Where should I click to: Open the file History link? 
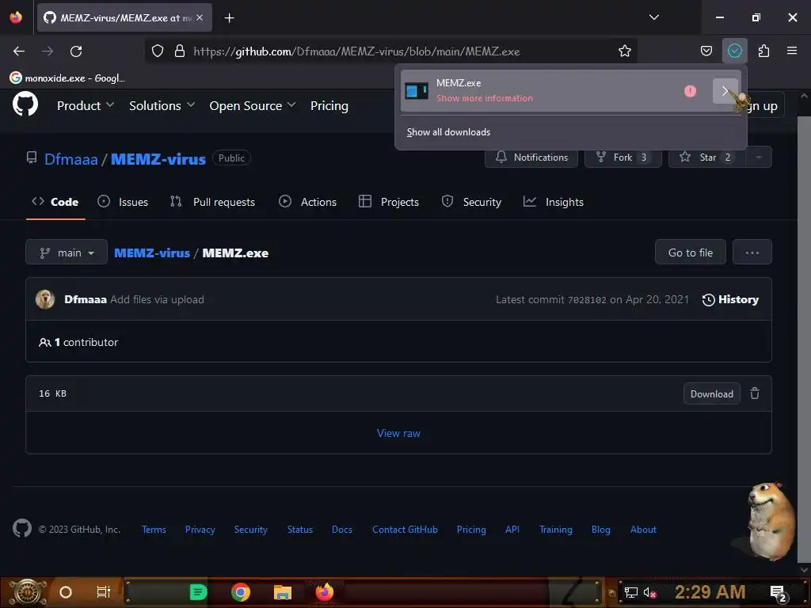pos(730,299)
